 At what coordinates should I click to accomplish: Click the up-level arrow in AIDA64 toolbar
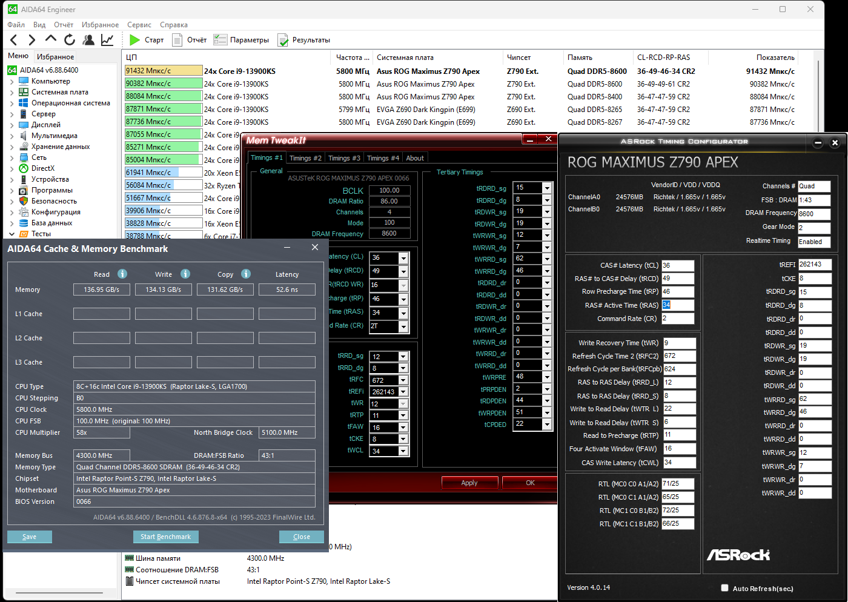click(x=51, y=39)
